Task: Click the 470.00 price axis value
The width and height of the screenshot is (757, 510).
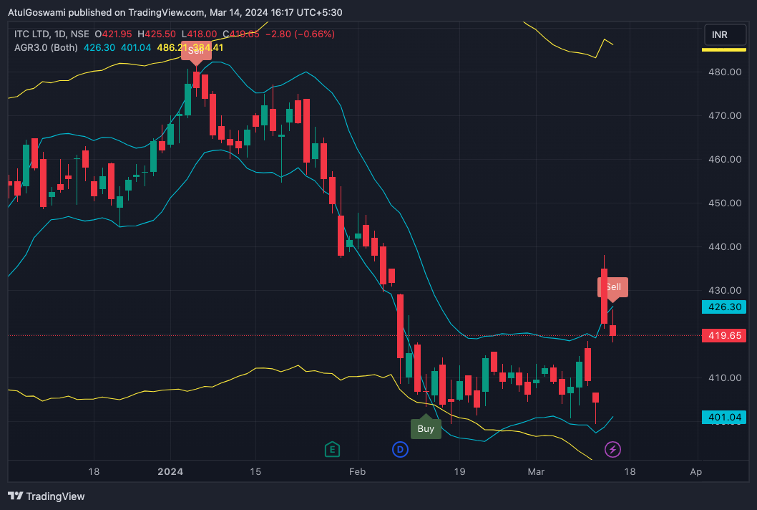Action: pyautogui.click(x=725, y=115)
